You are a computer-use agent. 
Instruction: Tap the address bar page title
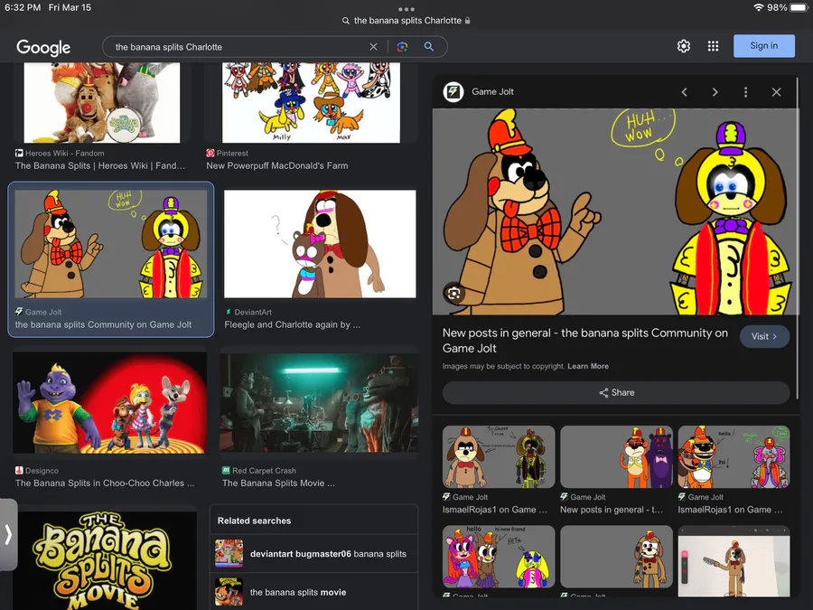tap(407, 21)
